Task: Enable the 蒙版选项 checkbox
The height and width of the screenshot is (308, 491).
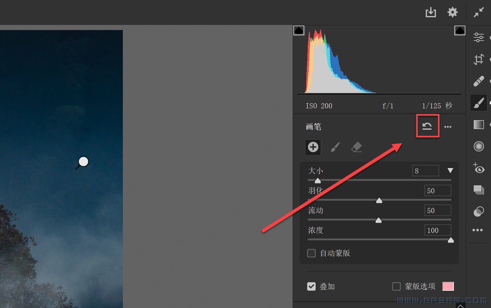Action: 396,287
